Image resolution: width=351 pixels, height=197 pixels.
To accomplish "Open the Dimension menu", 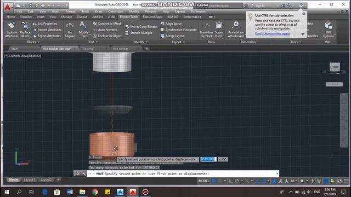I will click(116, 11).
